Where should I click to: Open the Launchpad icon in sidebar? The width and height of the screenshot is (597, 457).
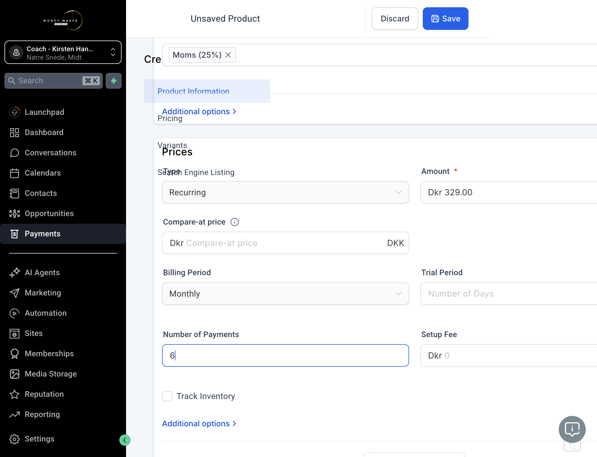[x=14, y=112]
